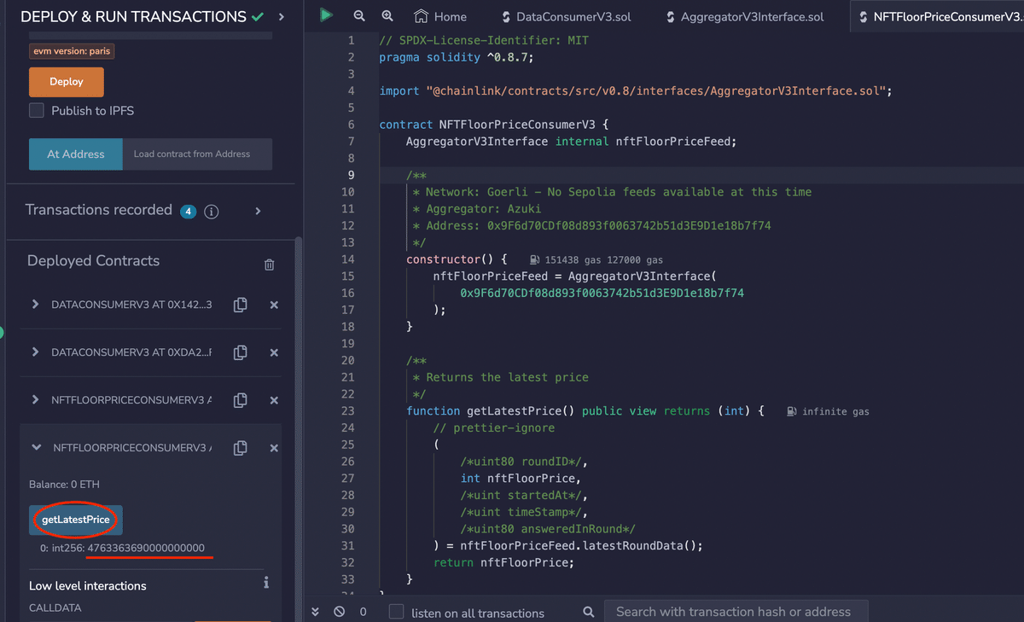Viewport: 1024px width, 622px height.
Task: Open the DataConsumerV3.sol tab
Action: coord(567,16)
